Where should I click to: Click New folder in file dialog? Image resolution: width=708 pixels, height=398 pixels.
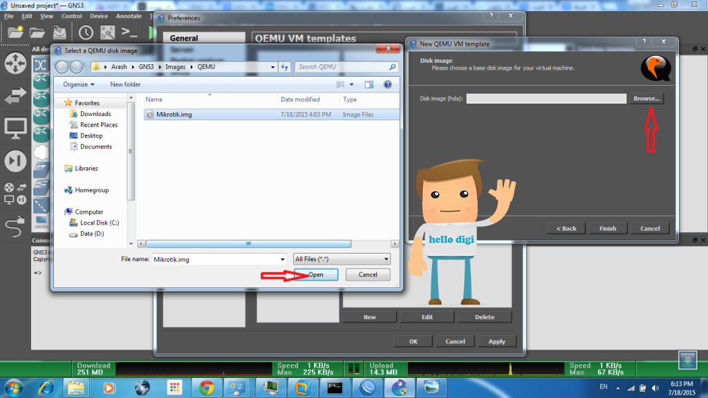[x=125, y=84]
